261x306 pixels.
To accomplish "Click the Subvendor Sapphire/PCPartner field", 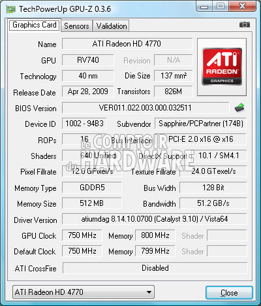I will [200, 124].
